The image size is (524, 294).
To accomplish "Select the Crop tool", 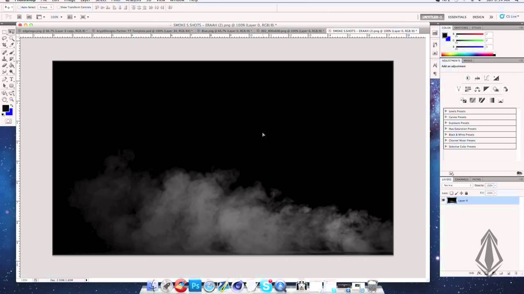I will [5, 45].
